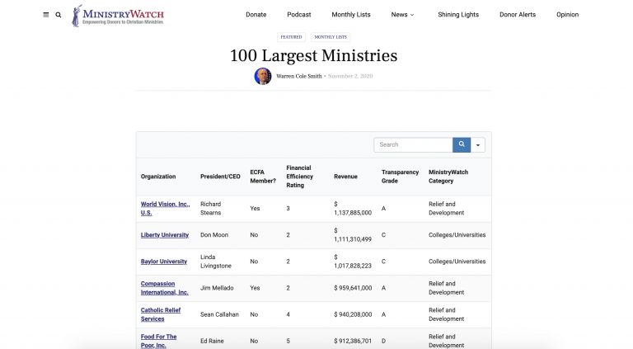Click World Vision's Relief and Development category
Image resolution: width=633 pixels, height=349 pixels.
tap(446, 209)
